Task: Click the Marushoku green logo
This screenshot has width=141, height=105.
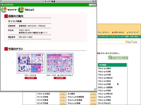Action: pos(21,10)
